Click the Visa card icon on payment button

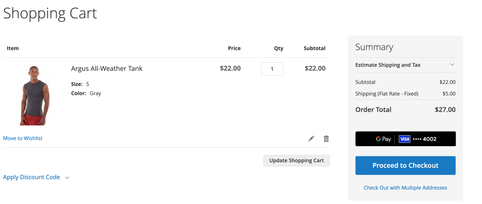tap(404, 139)
